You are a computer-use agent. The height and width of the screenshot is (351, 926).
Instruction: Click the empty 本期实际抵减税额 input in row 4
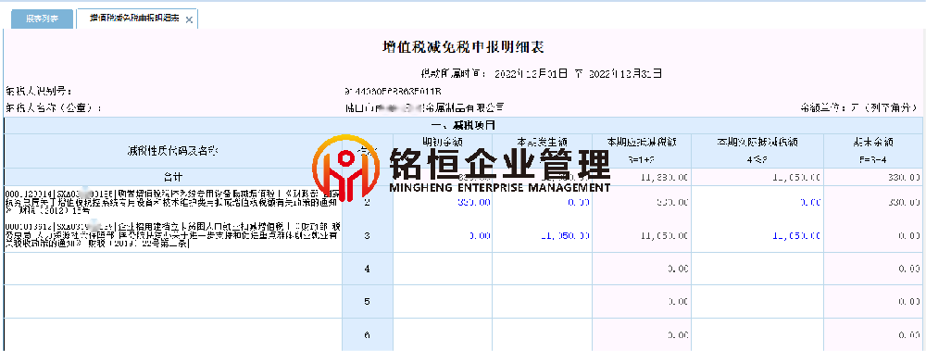[757, 269]
